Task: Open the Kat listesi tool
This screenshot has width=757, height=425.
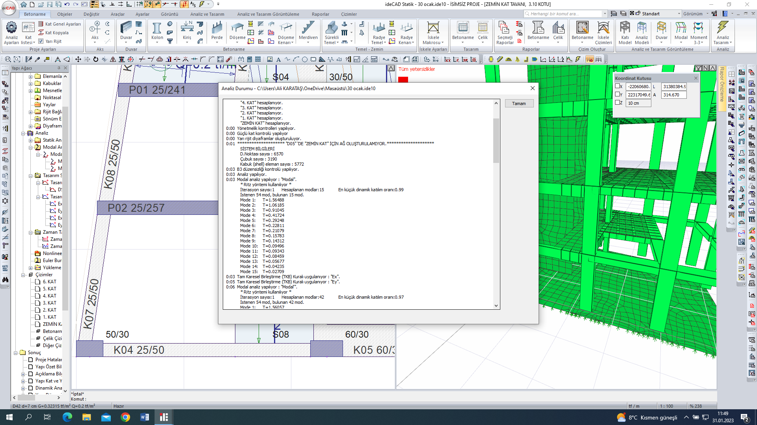Action: [28, 33]
